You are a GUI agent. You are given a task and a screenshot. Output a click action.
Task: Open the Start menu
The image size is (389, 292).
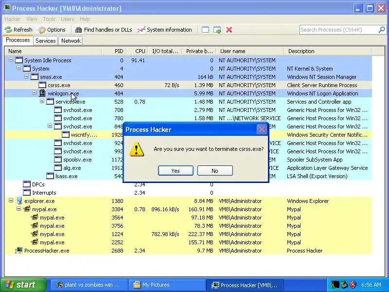point(23,285)
